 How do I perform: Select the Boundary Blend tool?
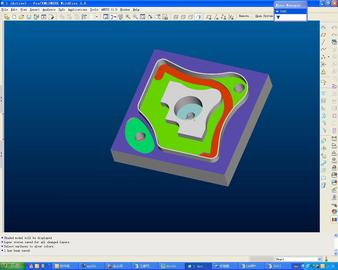point(323,171)
